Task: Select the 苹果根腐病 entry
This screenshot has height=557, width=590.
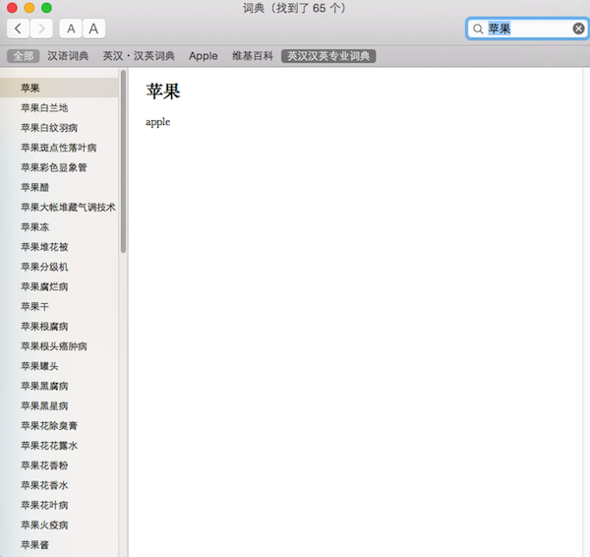Action: (59, 327)
